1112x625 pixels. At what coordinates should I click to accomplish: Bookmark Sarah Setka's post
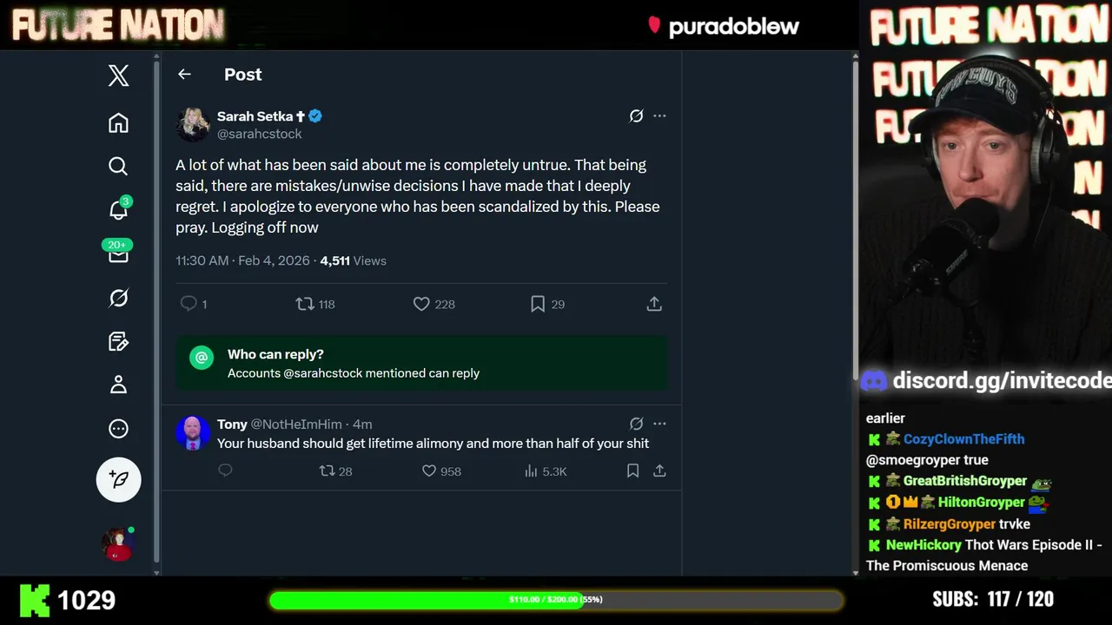tap(538, 304)
